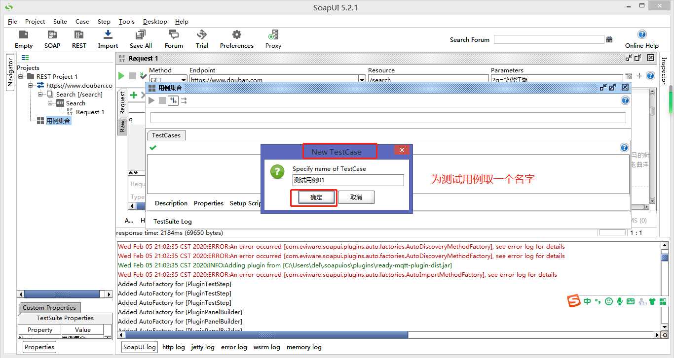Click the Sogou emoji smiley icon
This screenshot has height=358, width=674.
pyautogui.click(x=609, y=301)
